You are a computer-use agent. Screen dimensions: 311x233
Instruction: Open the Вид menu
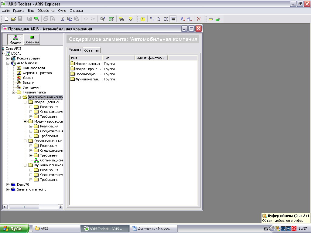point(31,11)
